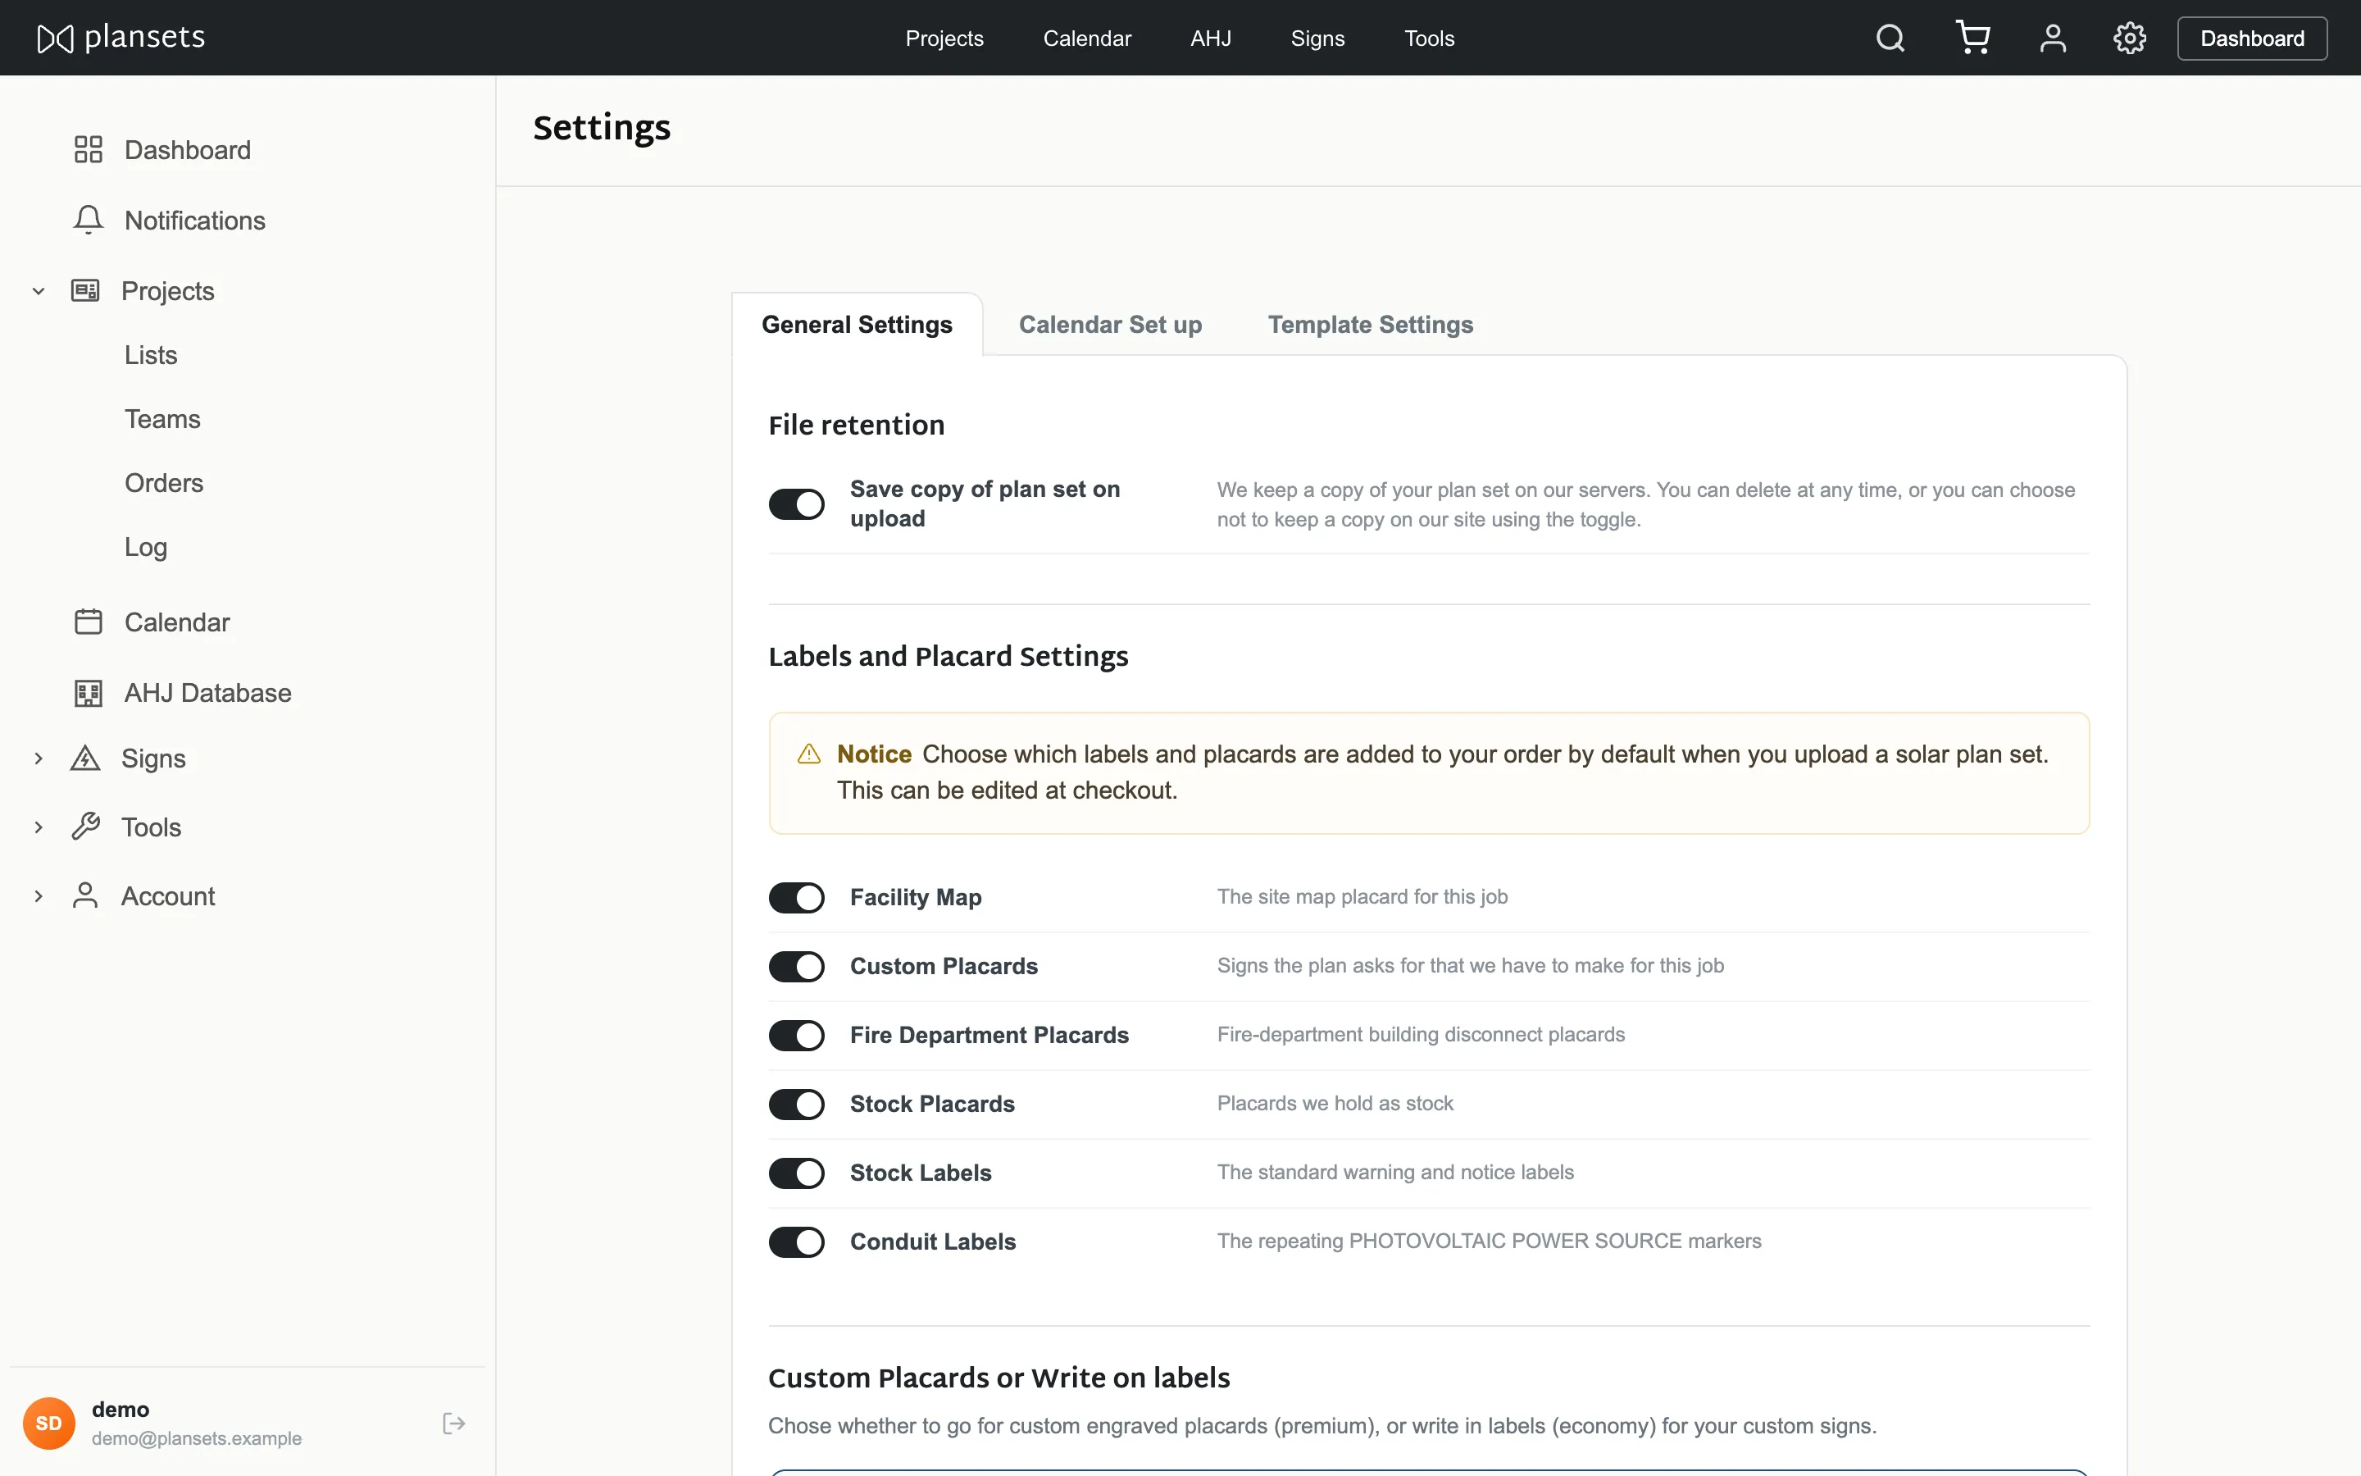Click the sidebar Calendar icon
This screenshot has width=2361, height=1476.
click(88, 622)
